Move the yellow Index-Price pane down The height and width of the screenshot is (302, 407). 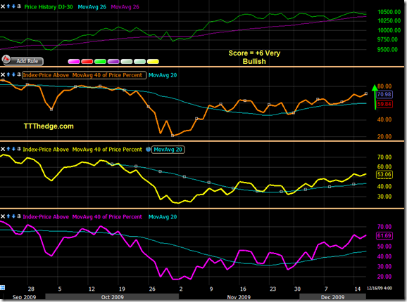pos(13,149)
